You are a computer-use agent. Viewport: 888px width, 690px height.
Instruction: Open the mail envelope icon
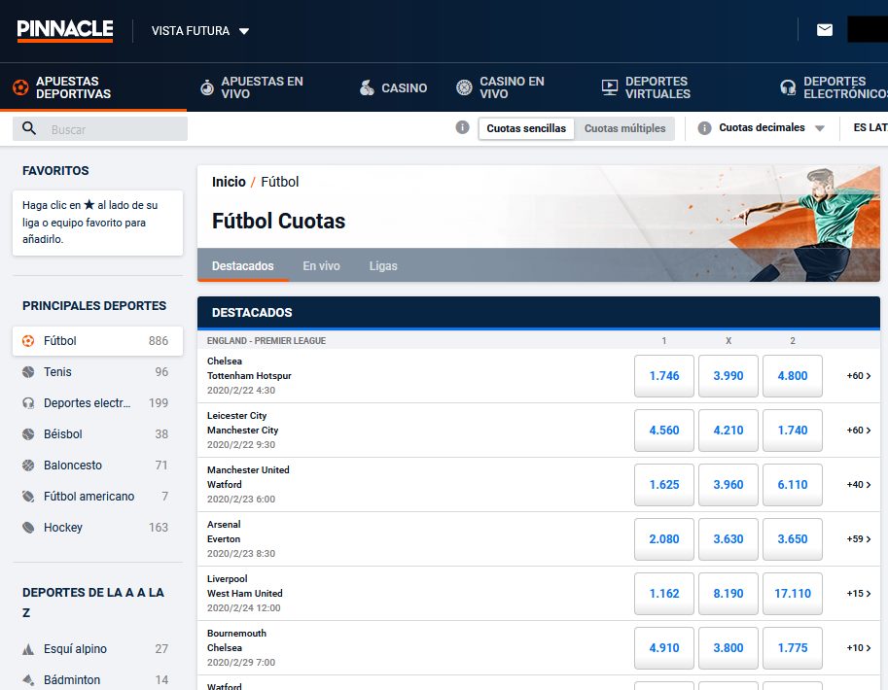824,30
